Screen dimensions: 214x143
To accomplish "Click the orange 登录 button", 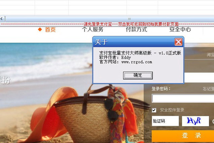I will [x=183, y=136].
